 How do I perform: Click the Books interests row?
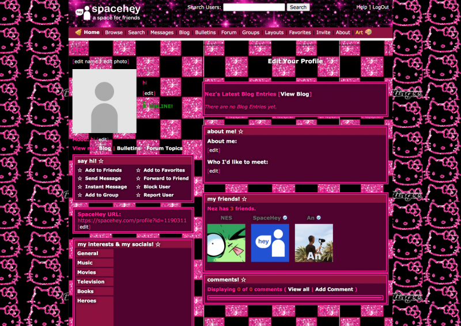[x=95, y=291]
